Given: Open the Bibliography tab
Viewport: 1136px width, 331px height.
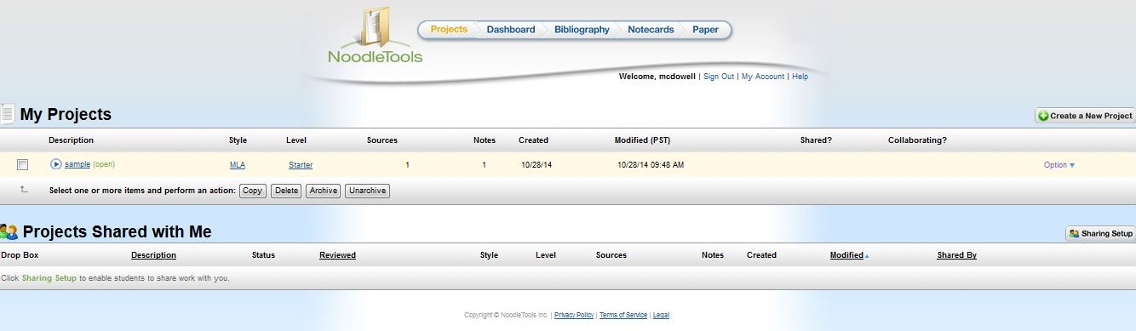Looking at the screenshot, I should (x=582, y=30).
